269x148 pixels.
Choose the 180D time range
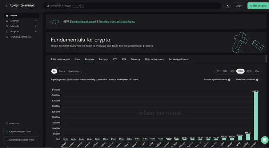coord(240,71)
